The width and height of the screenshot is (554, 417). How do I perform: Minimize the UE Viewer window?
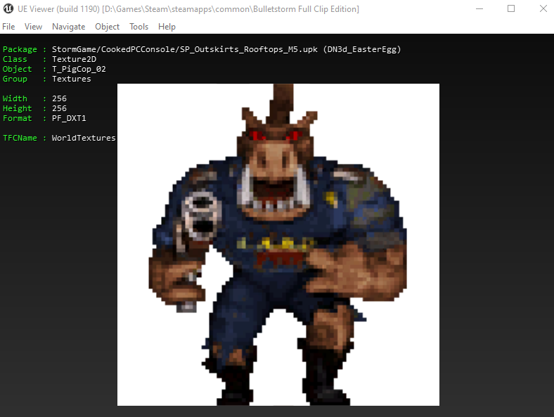[x=479, y=8]
